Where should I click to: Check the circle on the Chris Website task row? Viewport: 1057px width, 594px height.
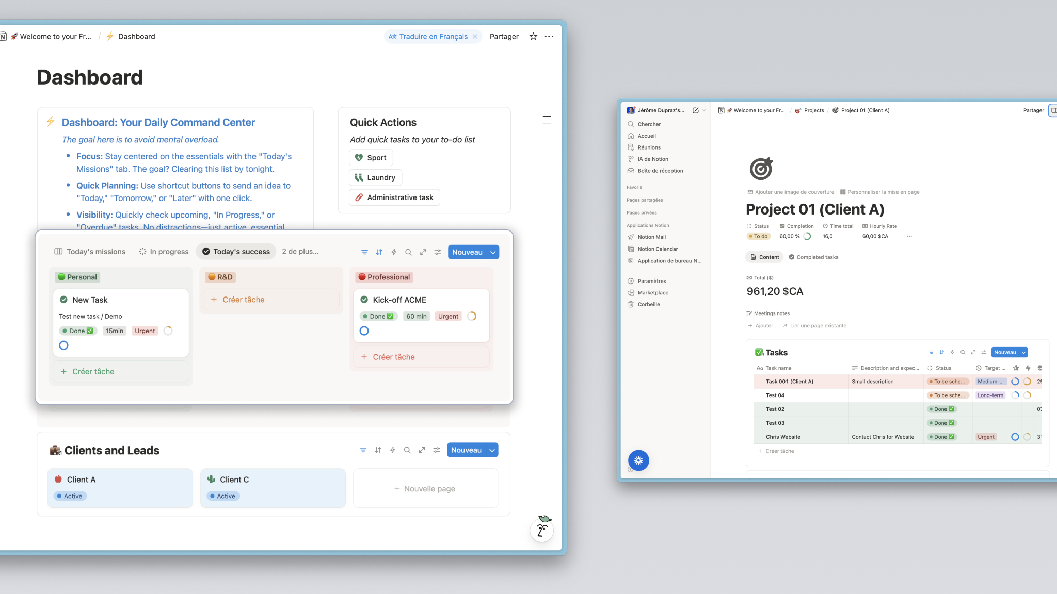[1015, 437]
